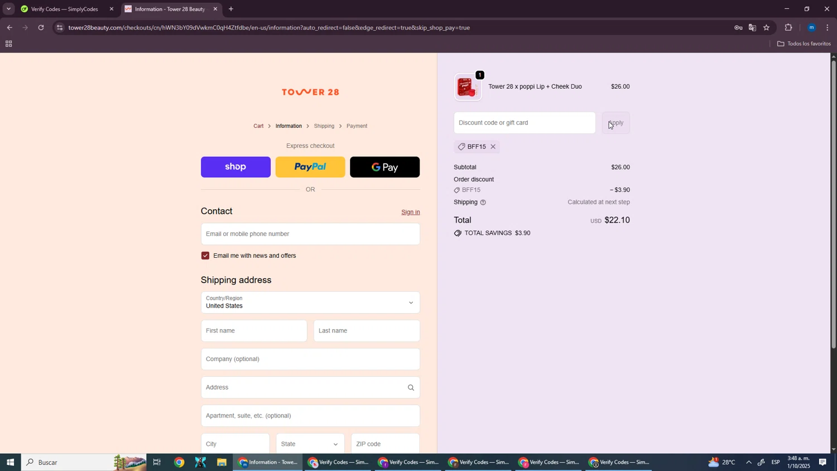This screenshot has width=837, height=471.
Task: Click the Shipping breadcrumb step
Action: coord(324,126)
